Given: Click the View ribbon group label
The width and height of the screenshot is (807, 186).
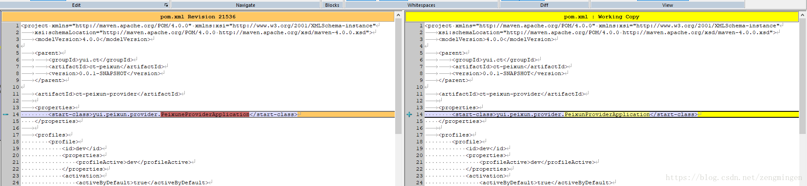Looking at the screenshot, I should pos(667,5).
